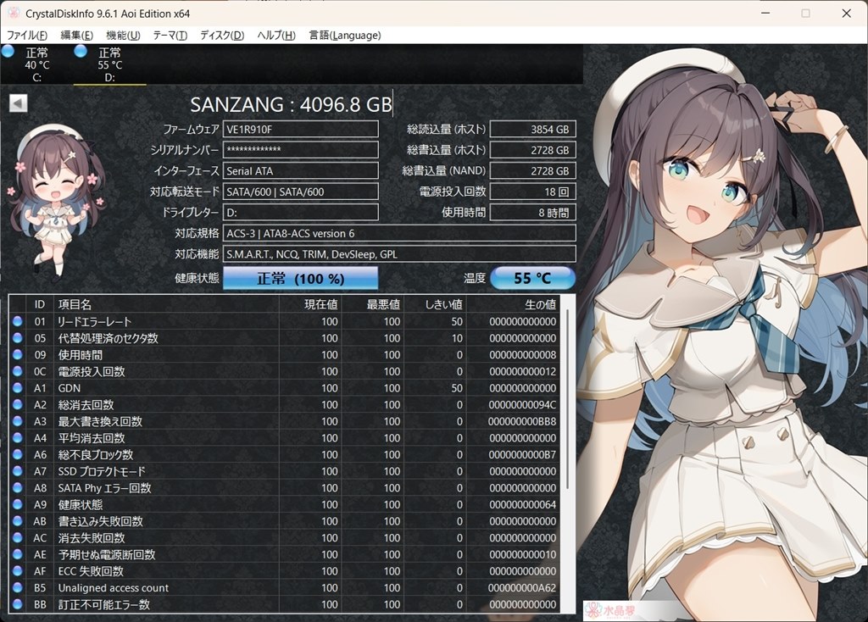Click the drive letter field D:

coord(301,212)
